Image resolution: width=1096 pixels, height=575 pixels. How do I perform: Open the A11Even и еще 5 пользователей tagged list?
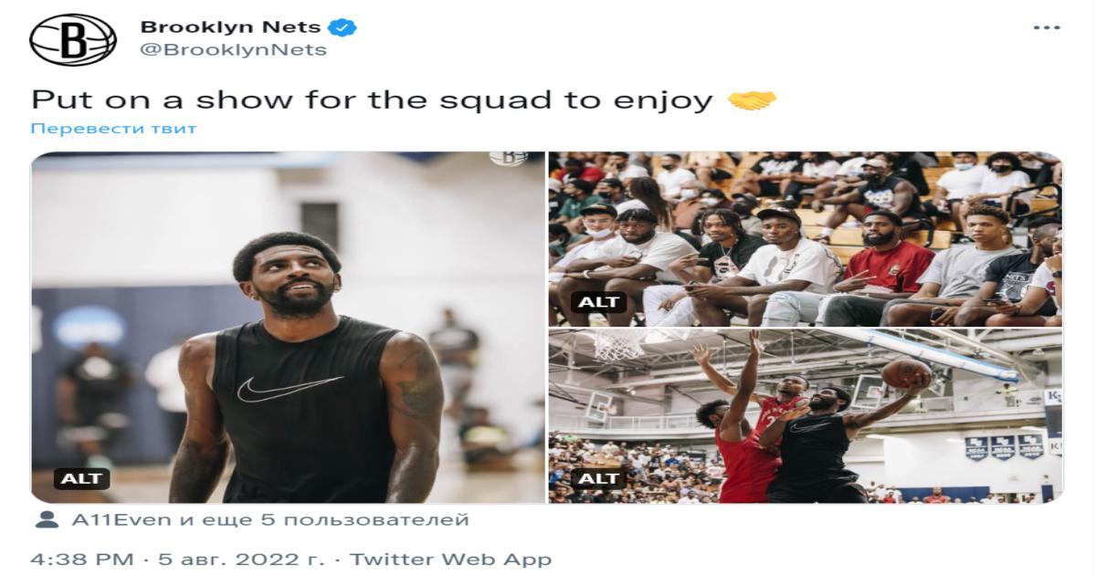269,520
